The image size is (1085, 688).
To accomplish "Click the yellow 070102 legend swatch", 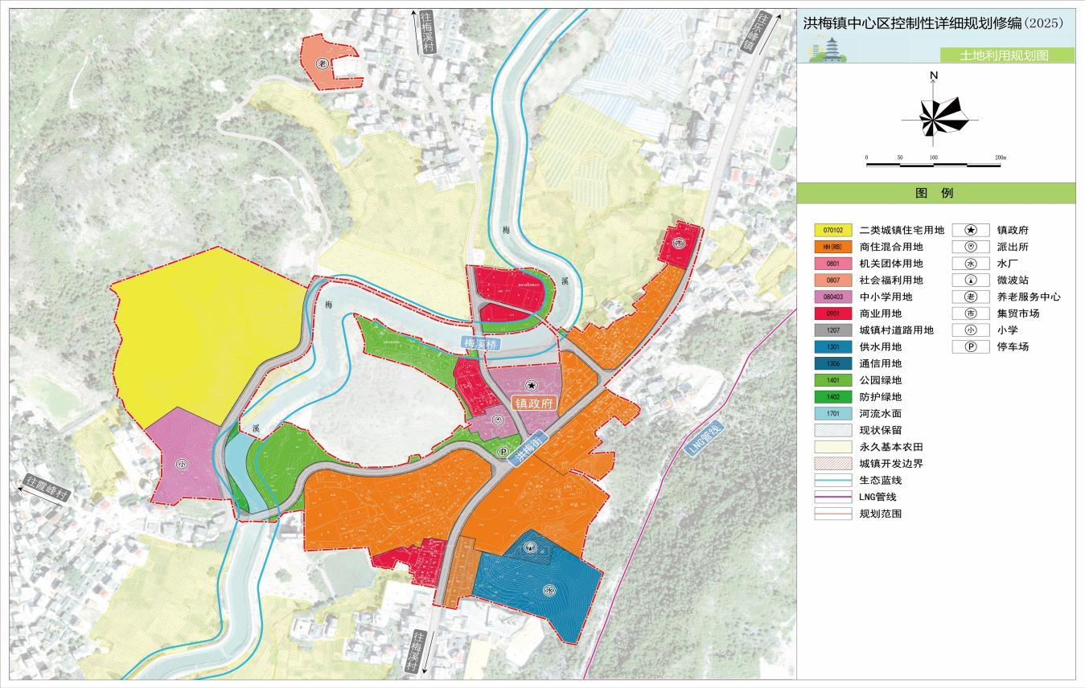I will pyautogui.click(x=832, y=230).
